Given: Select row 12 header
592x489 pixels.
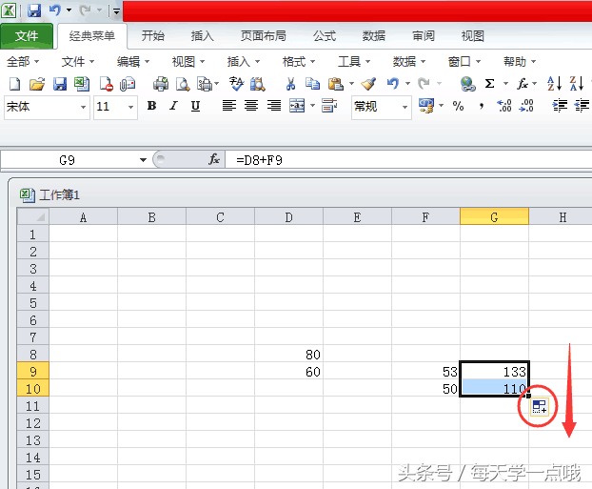Looking at the screenshot, I should (x=33, y=423).
